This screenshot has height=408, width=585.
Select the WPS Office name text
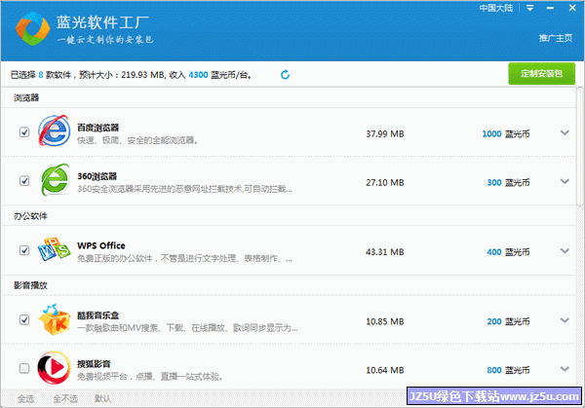click(x=101, y=245)
